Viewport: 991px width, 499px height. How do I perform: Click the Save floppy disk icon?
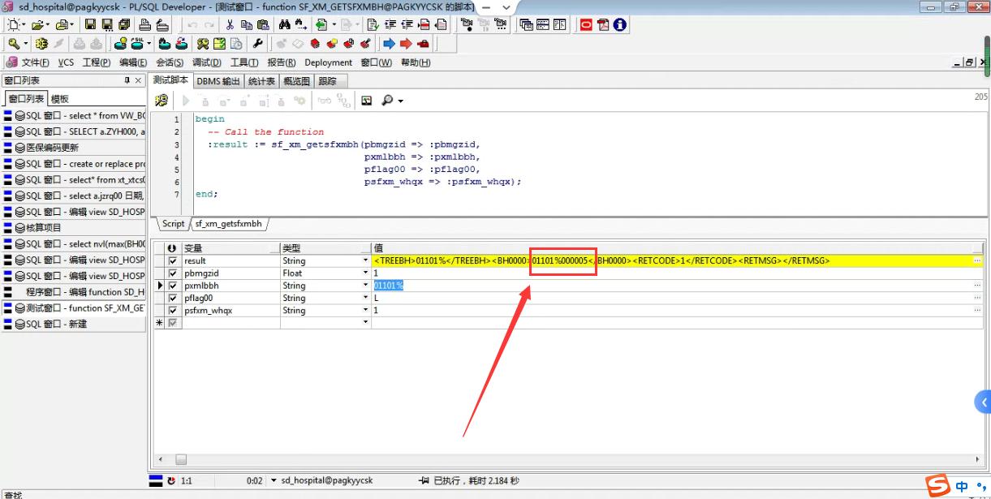90,25
